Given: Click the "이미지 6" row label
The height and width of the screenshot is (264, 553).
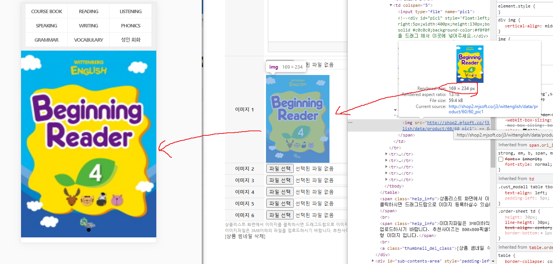Looking at the screenshot, I should pyautogui.click(x=245, y=215).
